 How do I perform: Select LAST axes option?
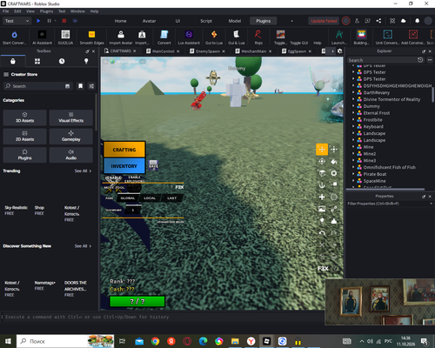171,198
